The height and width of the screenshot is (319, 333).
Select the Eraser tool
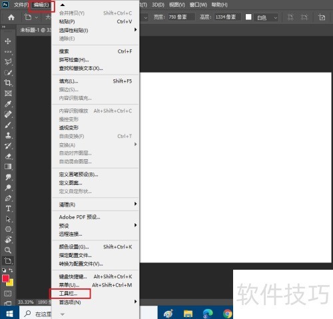coord(8,157)
